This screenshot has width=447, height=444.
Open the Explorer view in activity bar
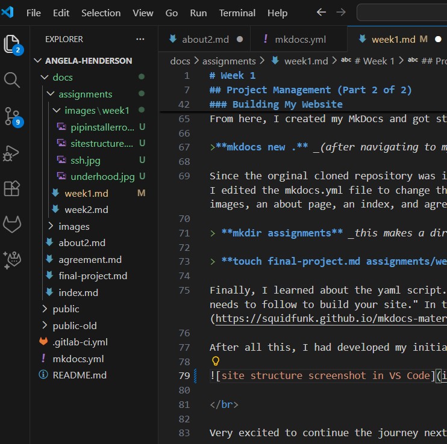click(x=12, y=45)
